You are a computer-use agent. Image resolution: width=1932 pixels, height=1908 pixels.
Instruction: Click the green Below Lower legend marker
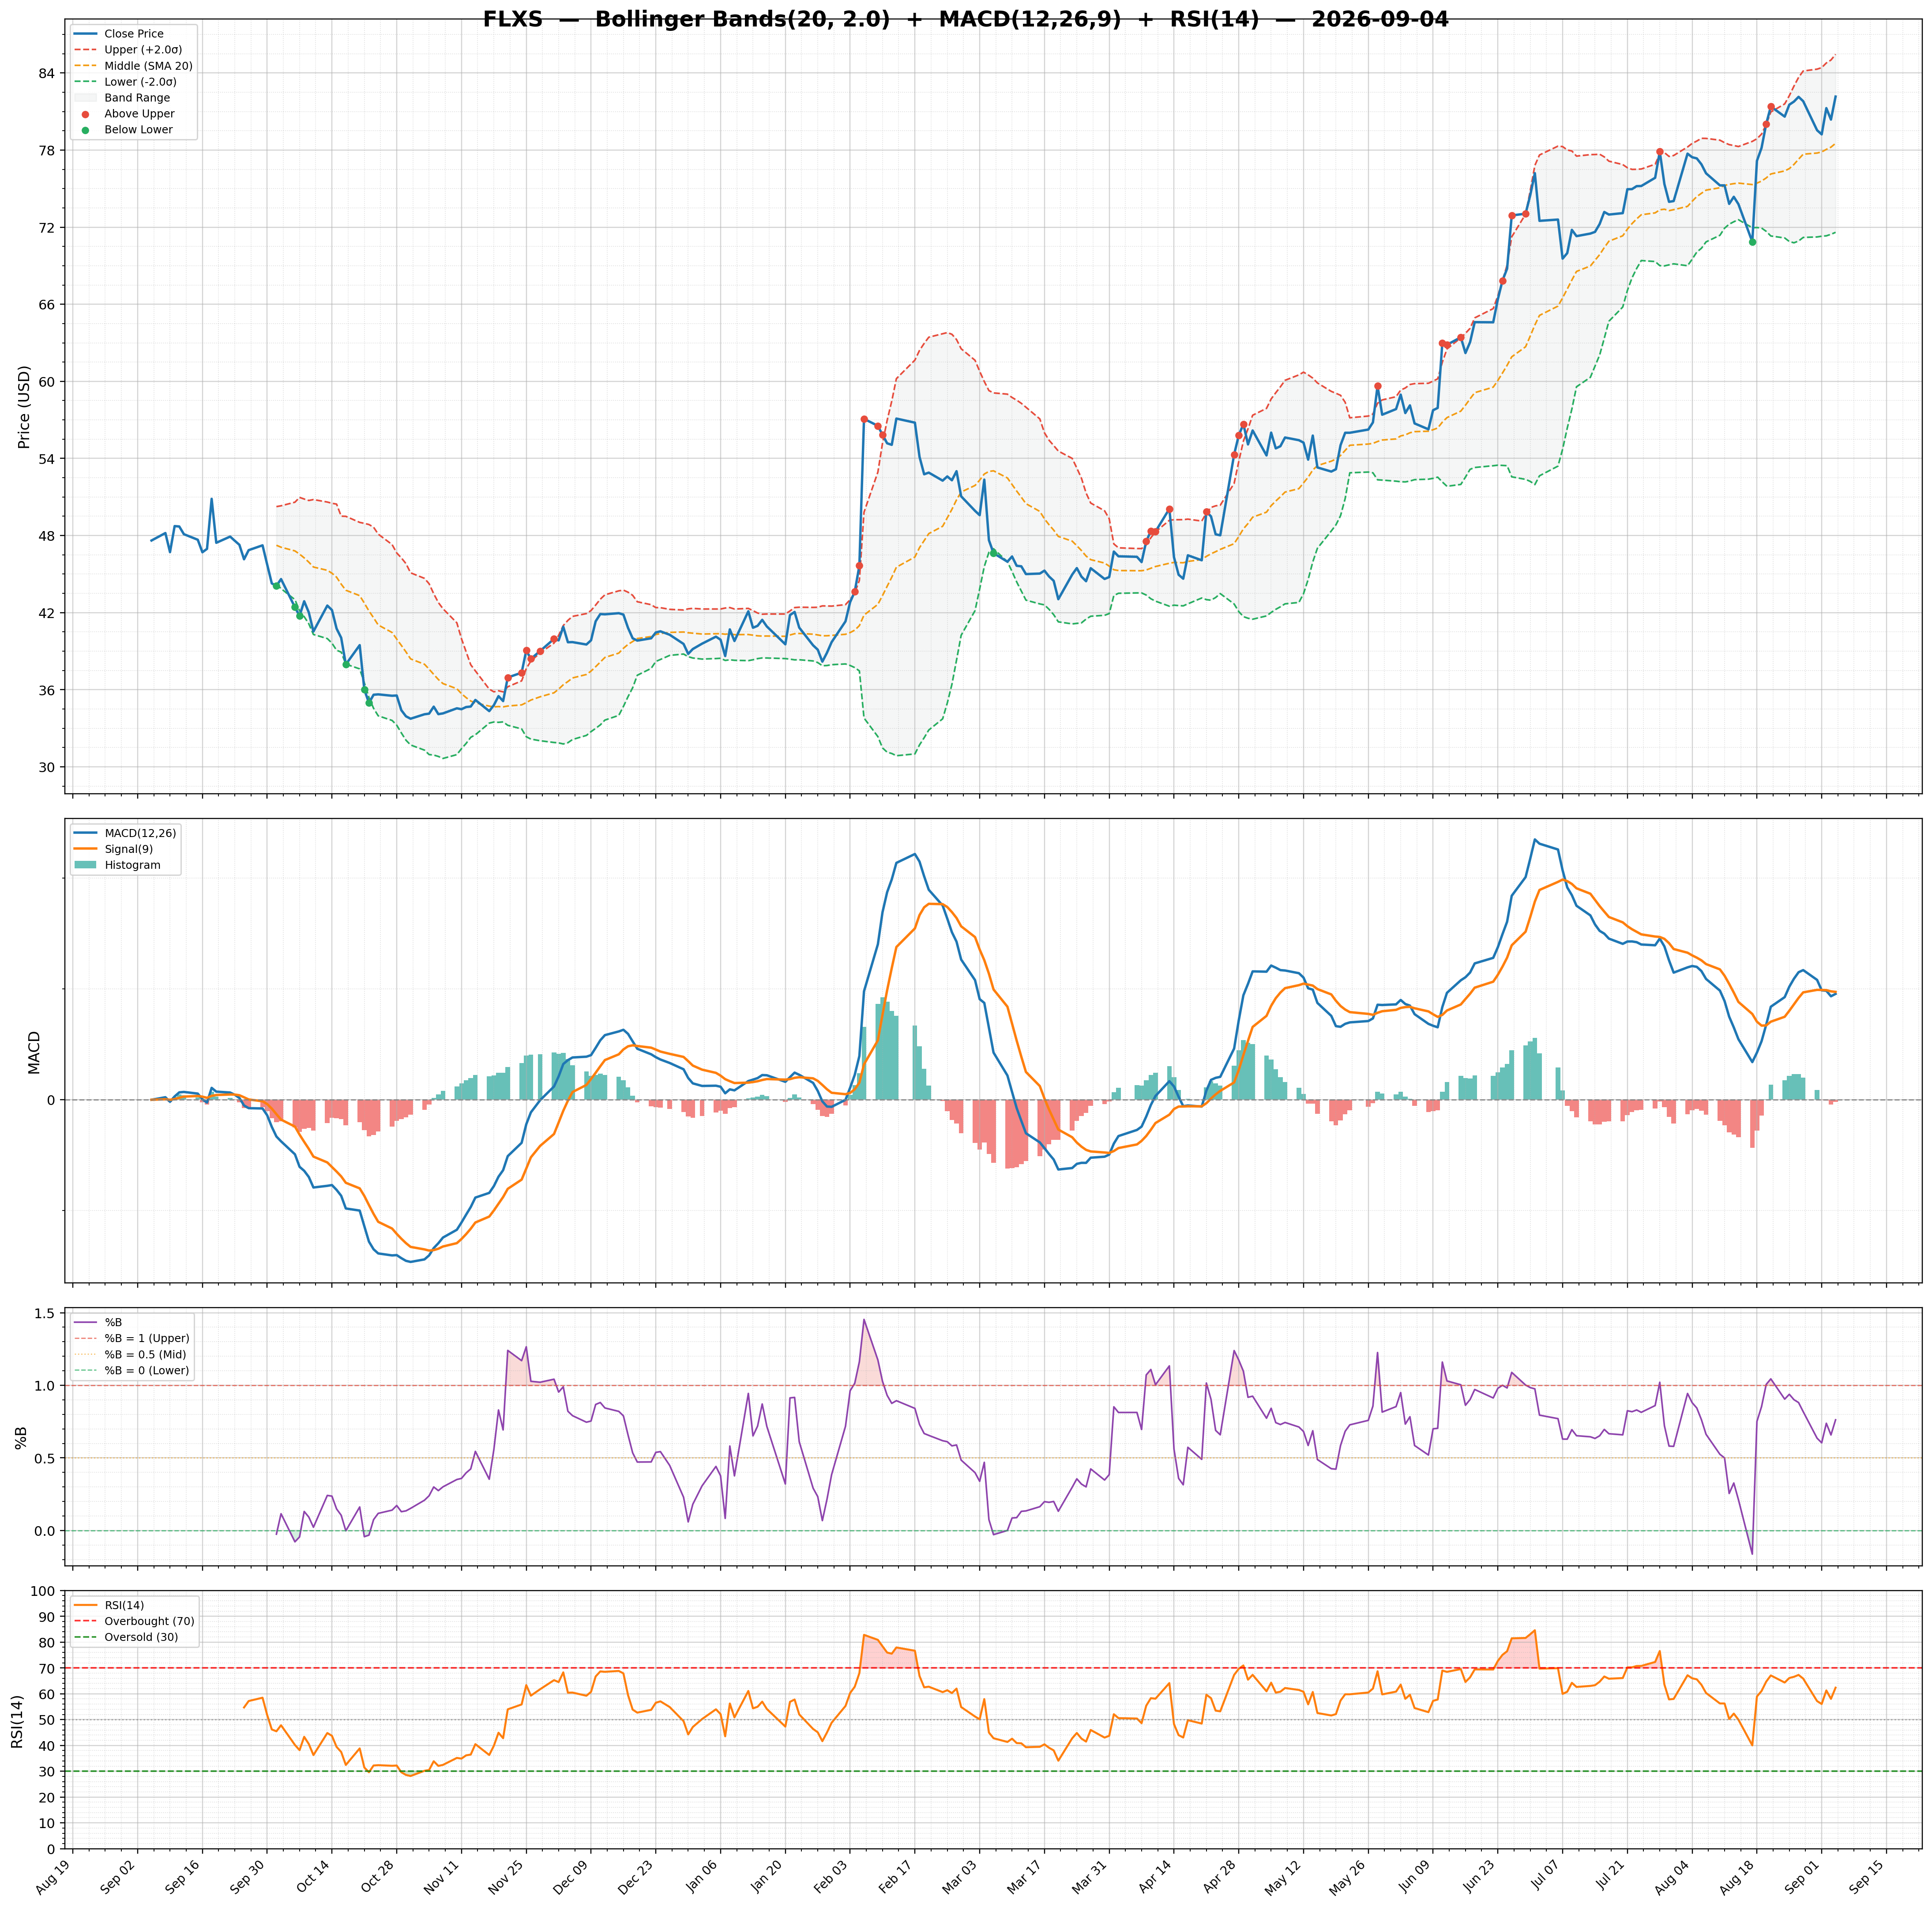pos(85,130)
